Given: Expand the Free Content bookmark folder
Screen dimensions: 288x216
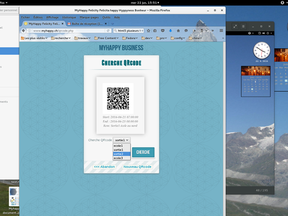Looking at the screenshot, I should 106,38.
